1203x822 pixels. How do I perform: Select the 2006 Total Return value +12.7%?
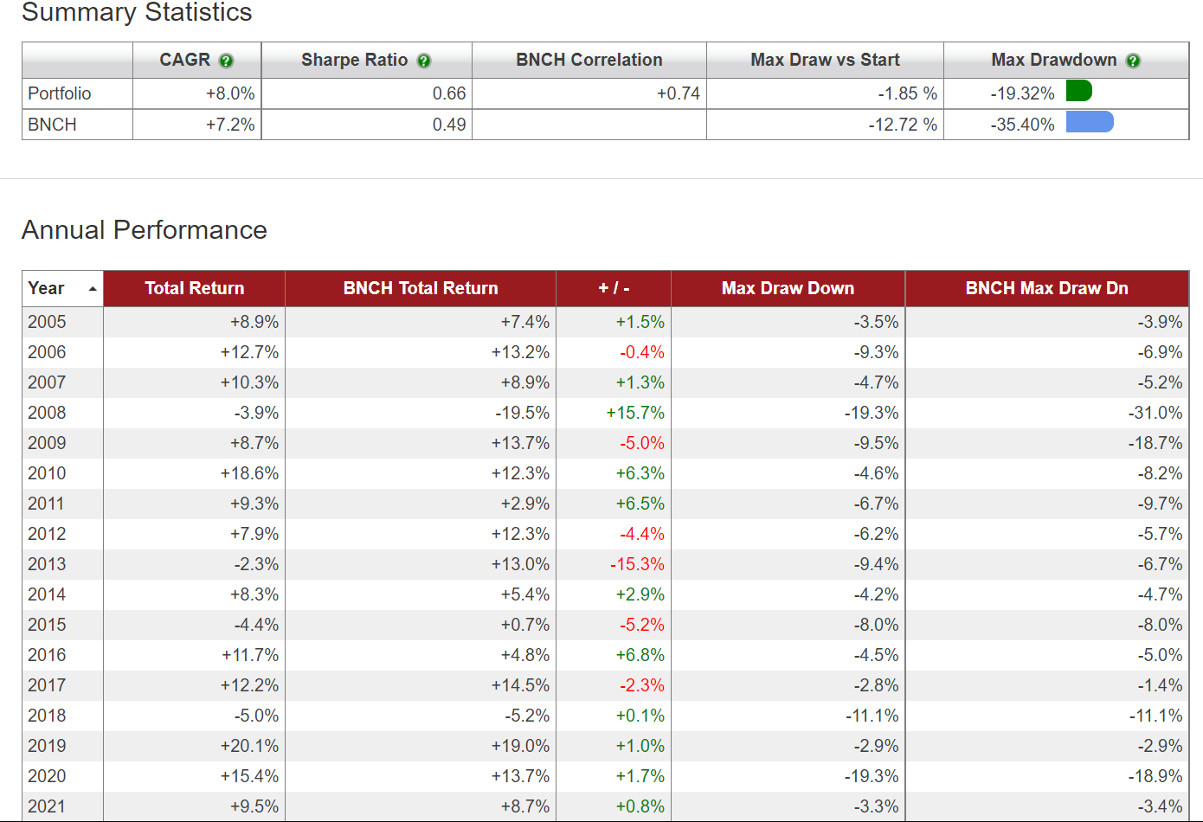pos(249,352)
